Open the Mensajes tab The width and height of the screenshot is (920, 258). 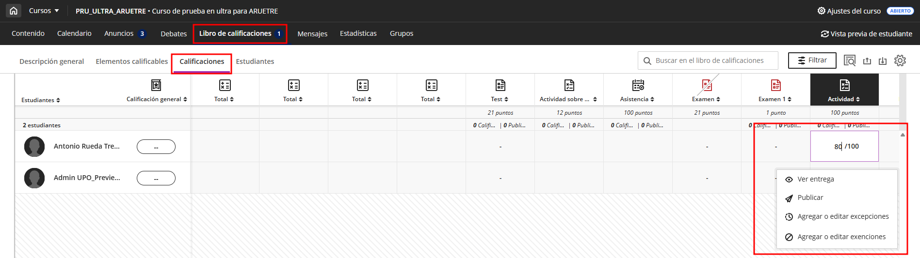(312, 34)
